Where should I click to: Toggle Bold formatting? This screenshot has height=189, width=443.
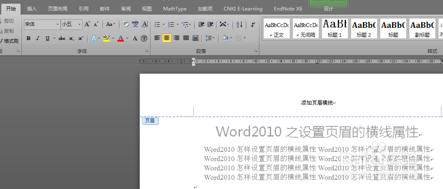(x=28, y=39)
